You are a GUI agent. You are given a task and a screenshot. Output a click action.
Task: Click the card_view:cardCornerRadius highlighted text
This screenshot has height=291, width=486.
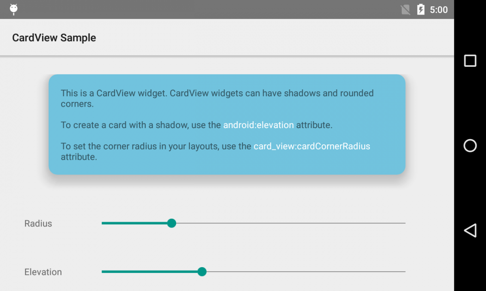coord(312,146)
